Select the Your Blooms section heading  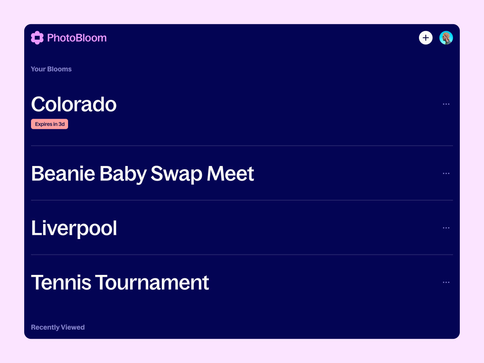[51, 69]
